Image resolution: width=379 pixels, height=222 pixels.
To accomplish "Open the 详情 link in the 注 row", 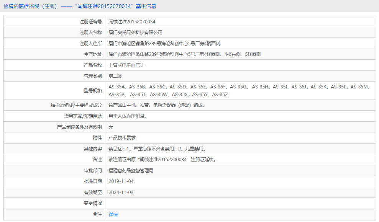I will tap(113, 214).
